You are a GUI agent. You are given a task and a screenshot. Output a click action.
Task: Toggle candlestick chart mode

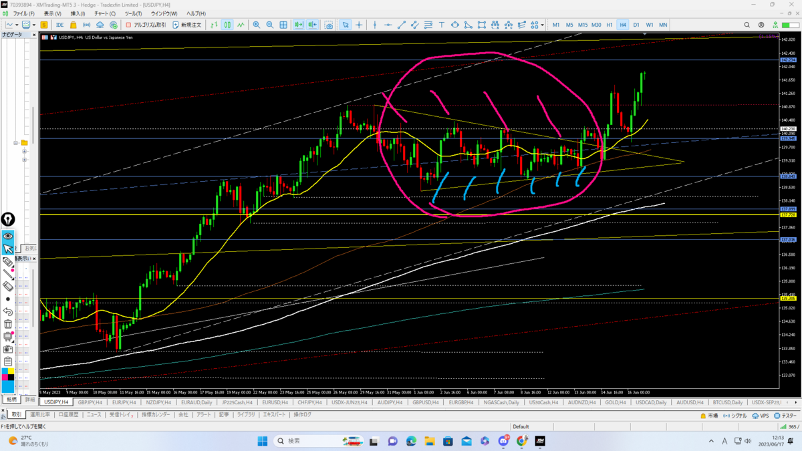[227, 25]
